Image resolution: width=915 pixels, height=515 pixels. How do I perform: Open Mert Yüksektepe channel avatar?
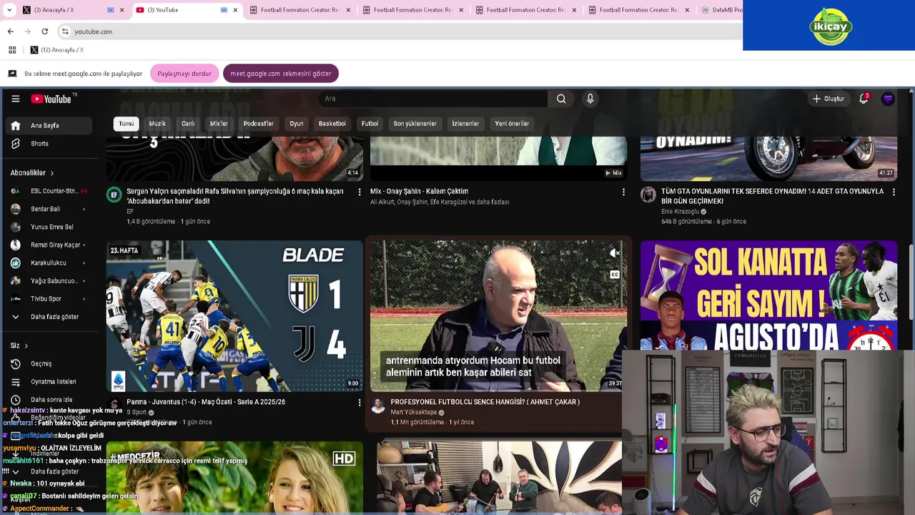point(378,406)
